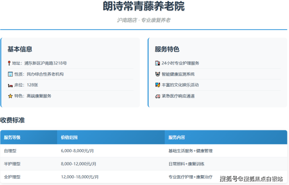
Task: Click the 半护理型 table row label
Action: pos(12,164)
